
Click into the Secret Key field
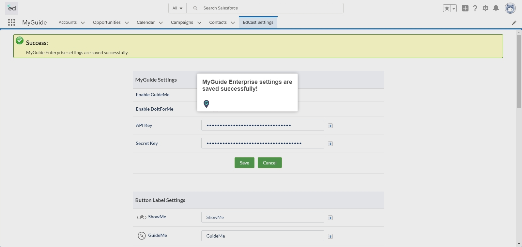point(263,143)
